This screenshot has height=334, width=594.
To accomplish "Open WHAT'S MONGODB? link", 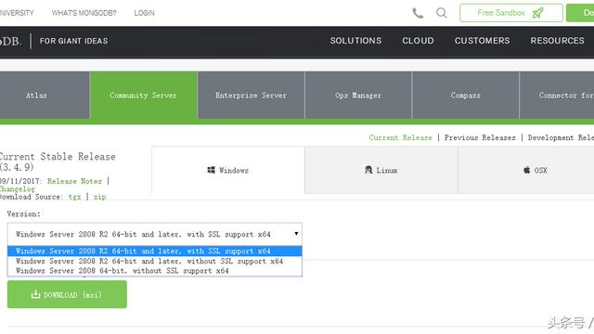I will coord(84,13).
